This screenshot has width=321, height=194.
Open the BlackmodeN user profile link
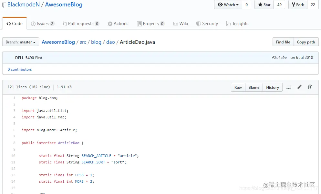click(x=24, y=5)
